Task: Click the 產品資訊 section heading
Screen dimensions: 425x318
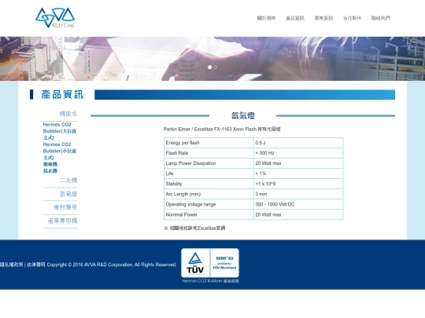Action: click(x=62, y=95)
